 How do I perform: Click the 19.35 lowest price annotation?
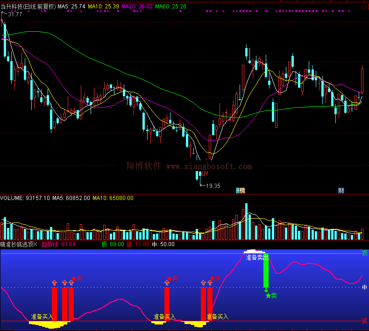pyautogui.click(x=213, y=186)
